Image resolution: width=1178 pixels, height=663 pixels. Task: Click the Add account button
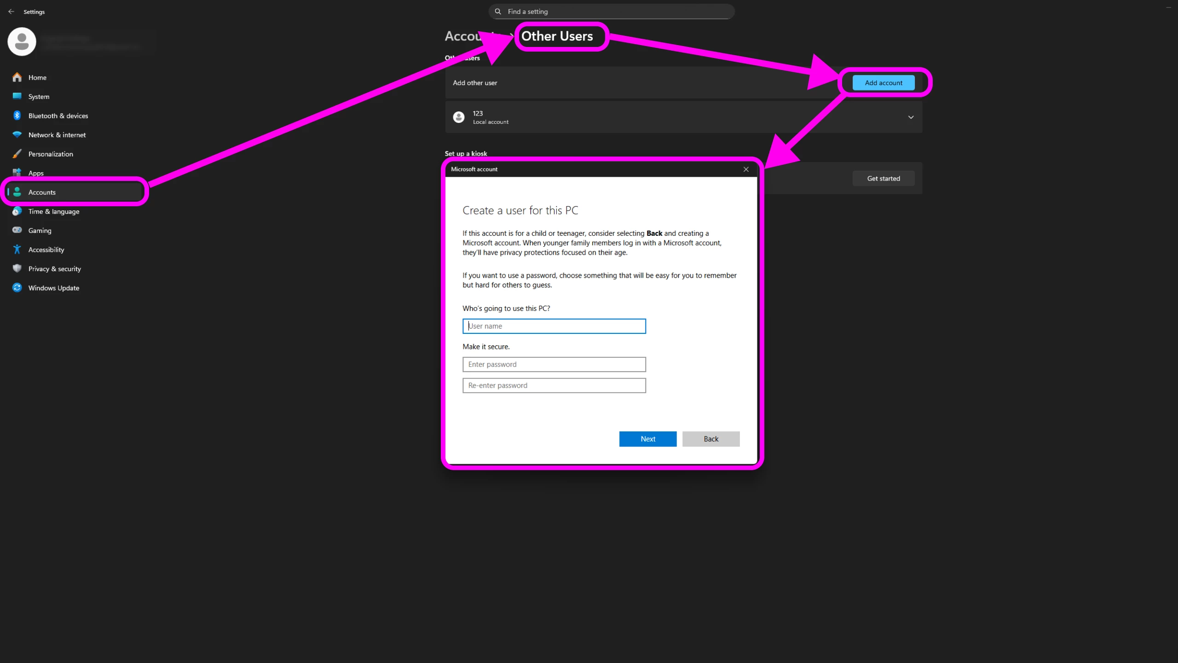click(883, 83)
